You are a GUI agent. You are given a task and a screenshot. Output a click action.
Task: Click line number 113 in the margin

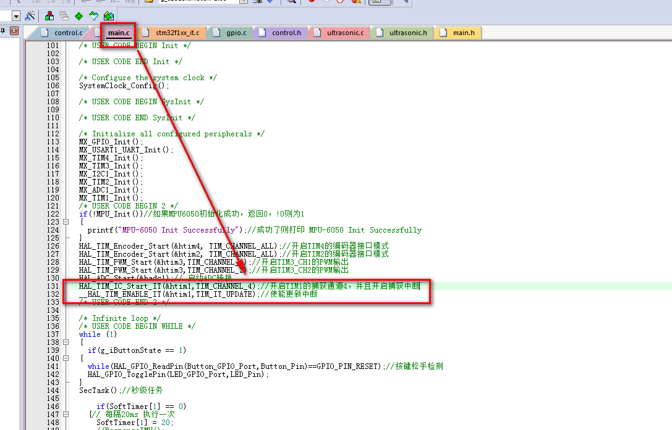pos(53,142)
